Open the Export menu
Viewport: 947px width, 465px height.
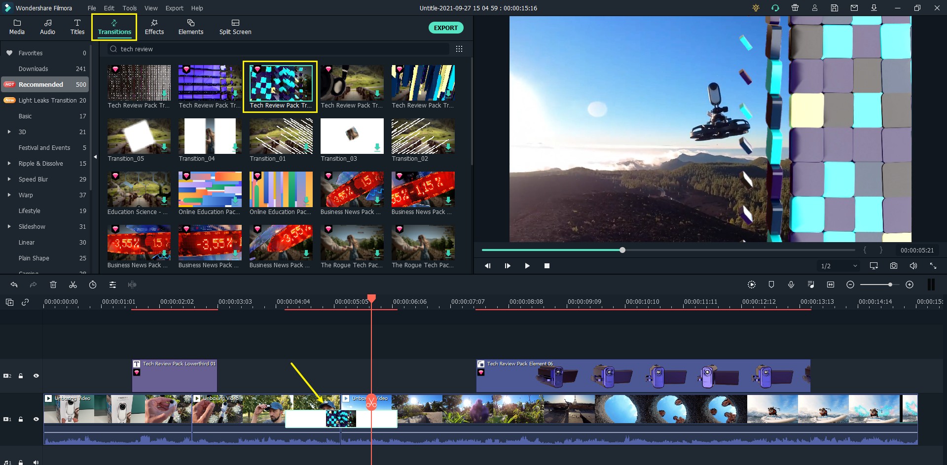pos(174,8)
